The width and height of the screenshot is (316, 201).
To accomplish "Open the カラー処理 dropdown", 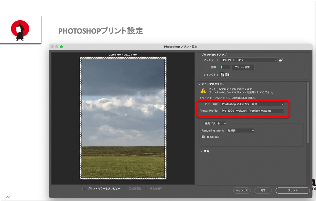I will tap(252, 104).
